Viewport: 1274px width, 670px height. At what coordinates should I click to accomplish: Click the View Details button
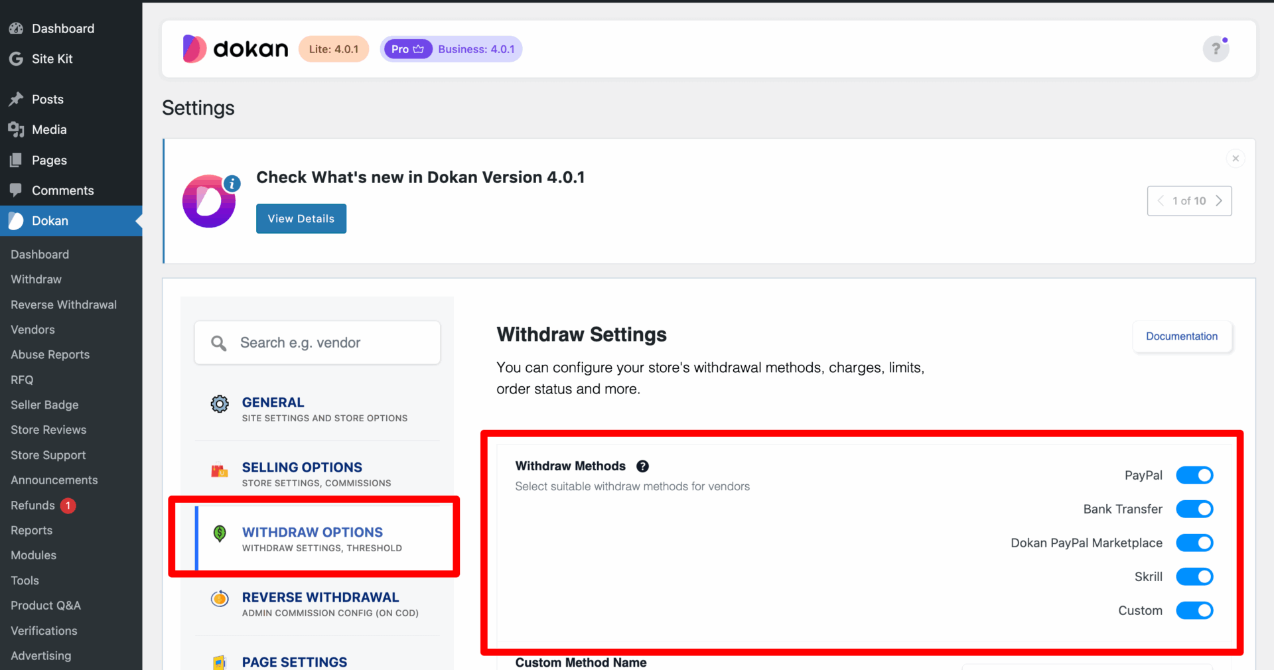[x=301, y=219]
